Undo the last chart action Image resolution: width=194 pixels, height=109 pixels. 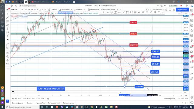[x=118, y=10]
